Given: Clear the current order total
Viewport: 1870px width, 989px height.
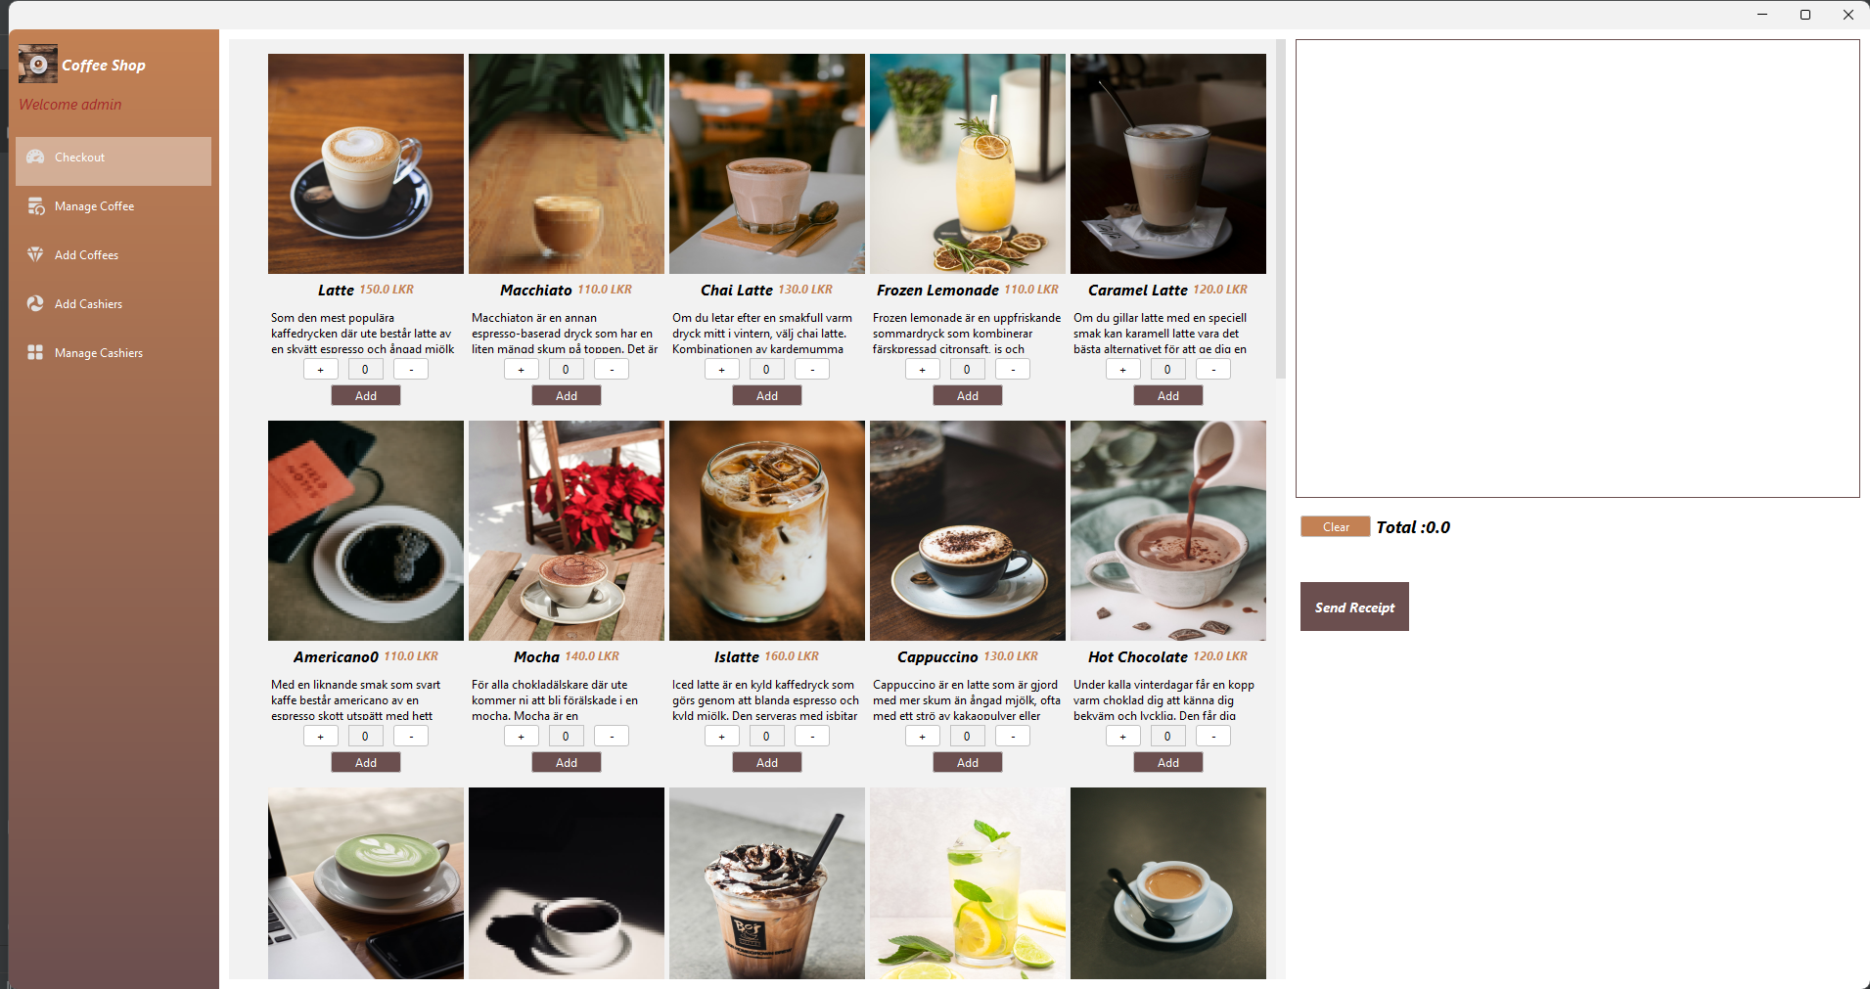Looking at the screenshot, I should (1336, 527).
